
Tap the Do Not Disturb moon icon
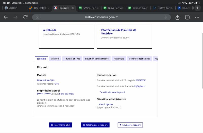(x=187, y=3)
